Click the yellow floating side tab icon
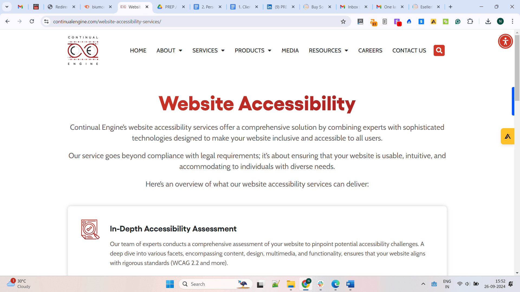 [x=508, y=136]
